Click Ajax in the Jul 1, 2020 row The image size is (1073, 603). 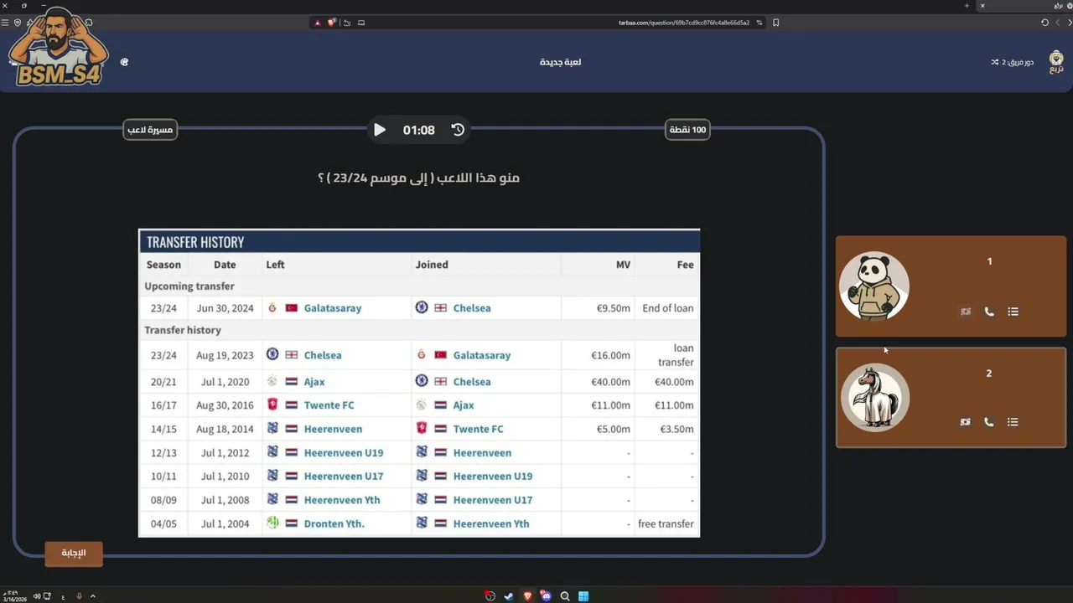click(x=314, y=382)
